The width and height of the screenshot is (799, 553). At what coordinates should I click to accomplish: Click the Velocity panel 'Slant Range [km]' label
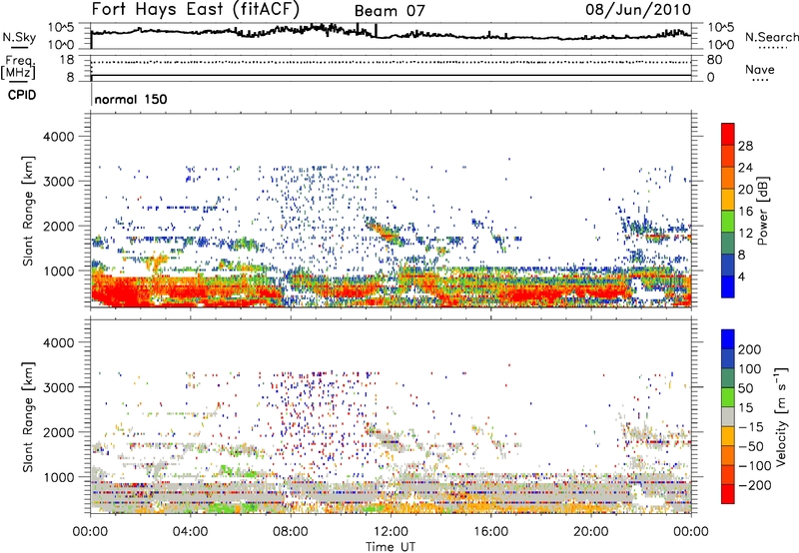[x=28, y=416]
